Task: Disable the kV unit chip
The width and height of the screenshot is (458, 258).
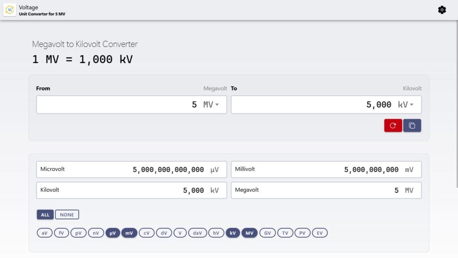Action: coord(233,233)
